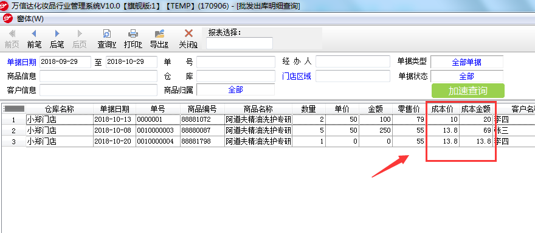The image size is (535, 233).
Task: Focus the 单号 input field
Action: coord(236,62)
